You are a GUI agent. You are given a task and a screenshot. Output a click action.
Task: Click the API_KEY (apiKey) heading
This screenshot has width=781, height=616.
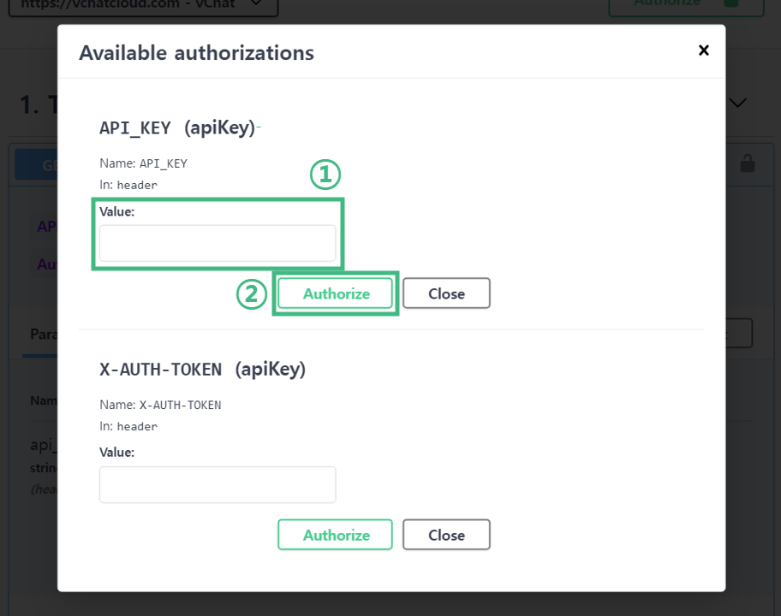(177, 127)
